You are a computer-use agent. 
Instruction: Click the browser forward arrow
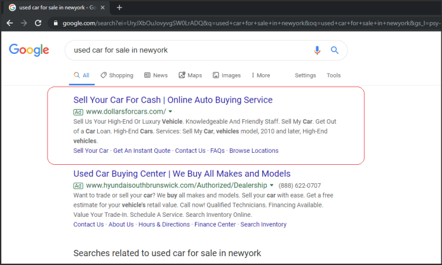pyautogui.click(x=24, y=23)
